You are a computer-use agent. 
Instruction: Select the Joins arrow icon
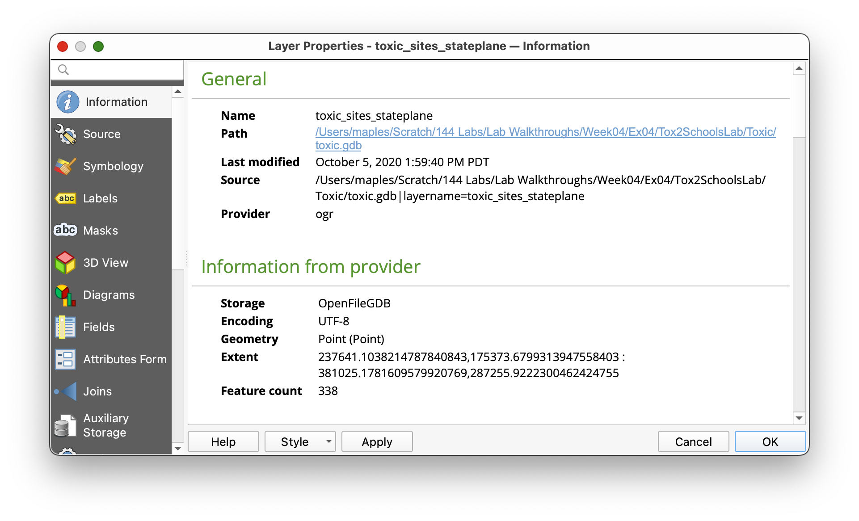coord(66,391)
